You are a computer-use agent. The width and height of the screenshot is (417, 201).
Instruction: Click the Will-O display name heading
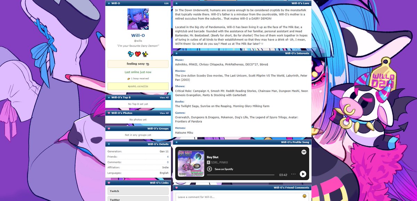[138, 35]
